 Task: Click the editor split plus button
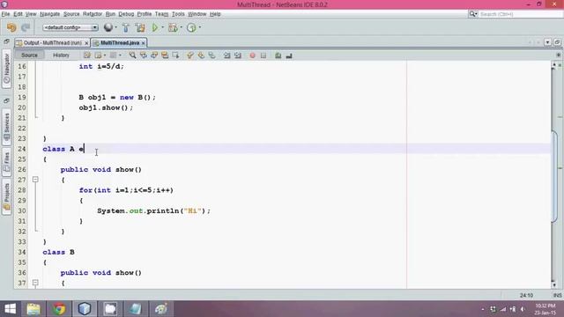[558, 55]
